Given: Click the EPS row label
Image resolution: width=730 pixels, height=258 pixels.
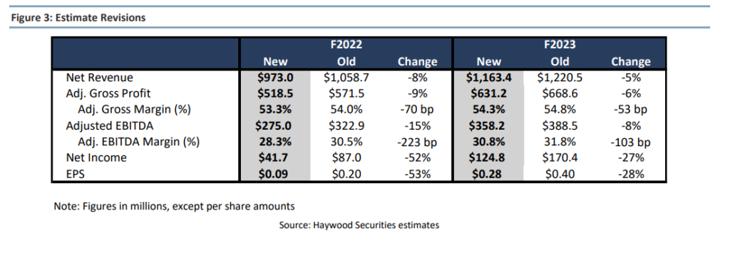Looking at the screenshot, I should 76,174.
